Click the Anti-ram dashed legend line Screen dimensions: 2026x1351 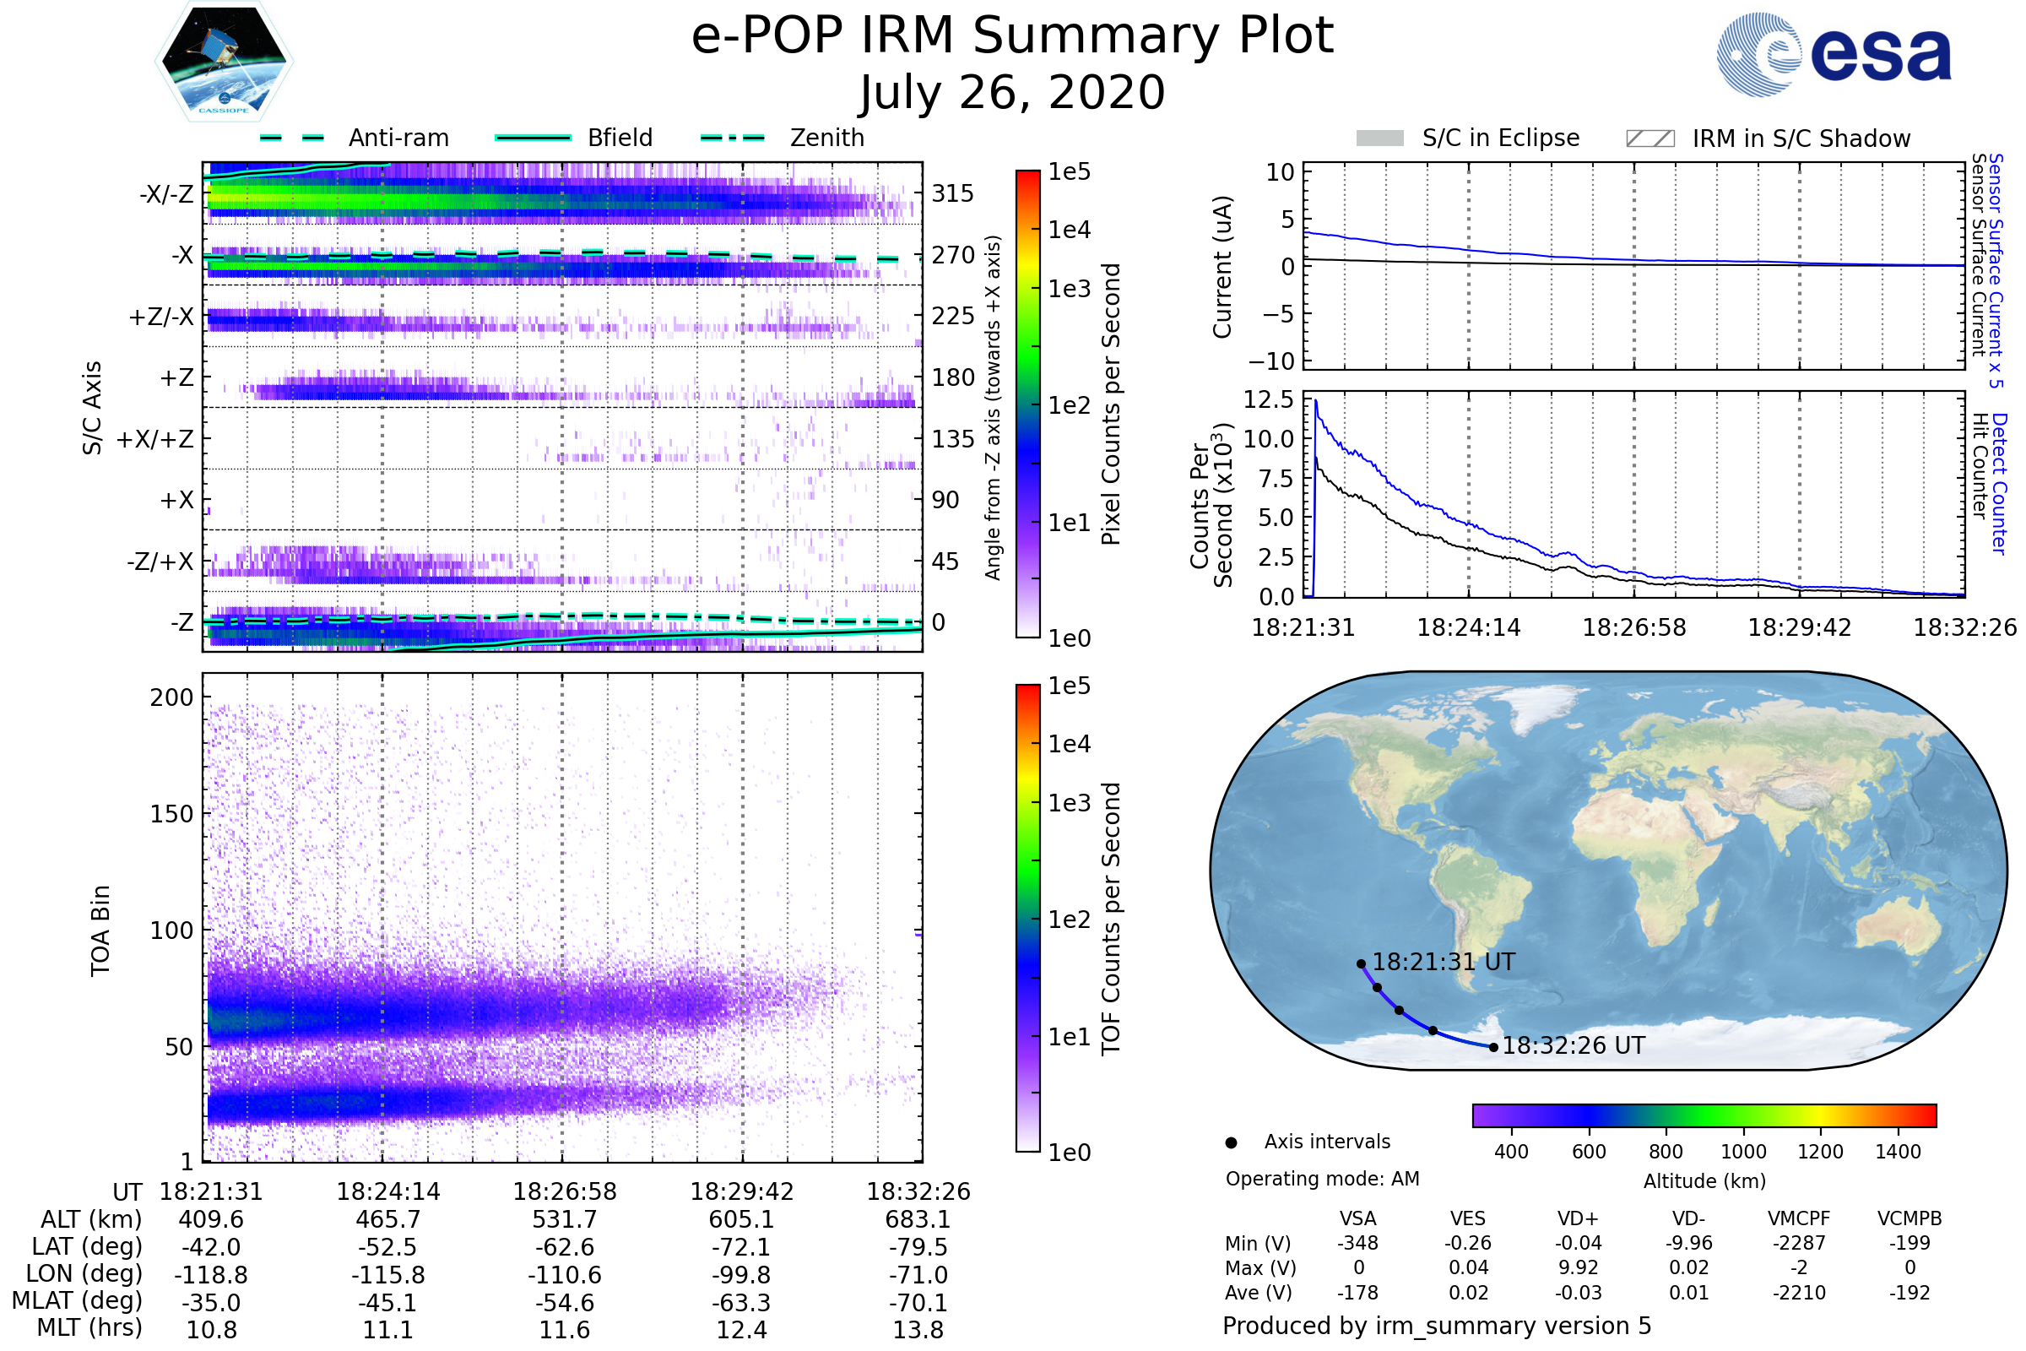tap(292, 138)
